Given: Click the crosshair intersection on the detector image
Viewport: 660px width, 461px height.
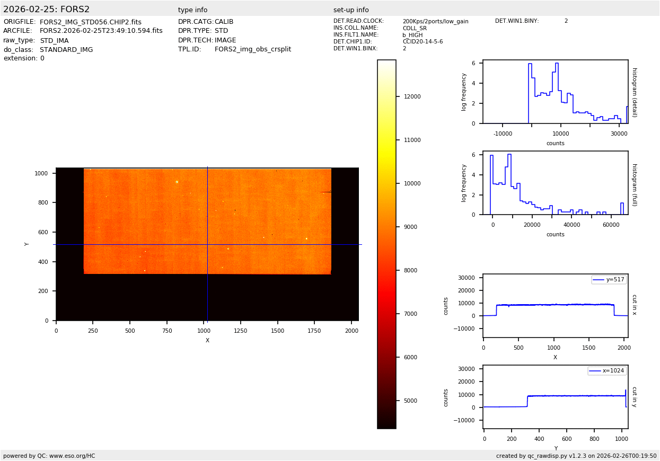Looking at the screenshot, I should click(207, 244).
